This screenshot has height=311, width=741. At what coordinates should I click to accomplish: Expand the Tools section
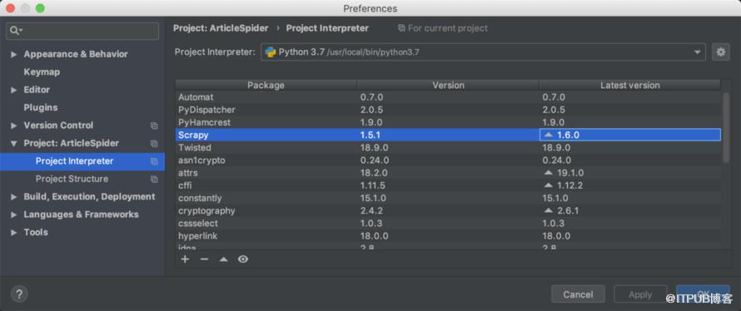14,232
